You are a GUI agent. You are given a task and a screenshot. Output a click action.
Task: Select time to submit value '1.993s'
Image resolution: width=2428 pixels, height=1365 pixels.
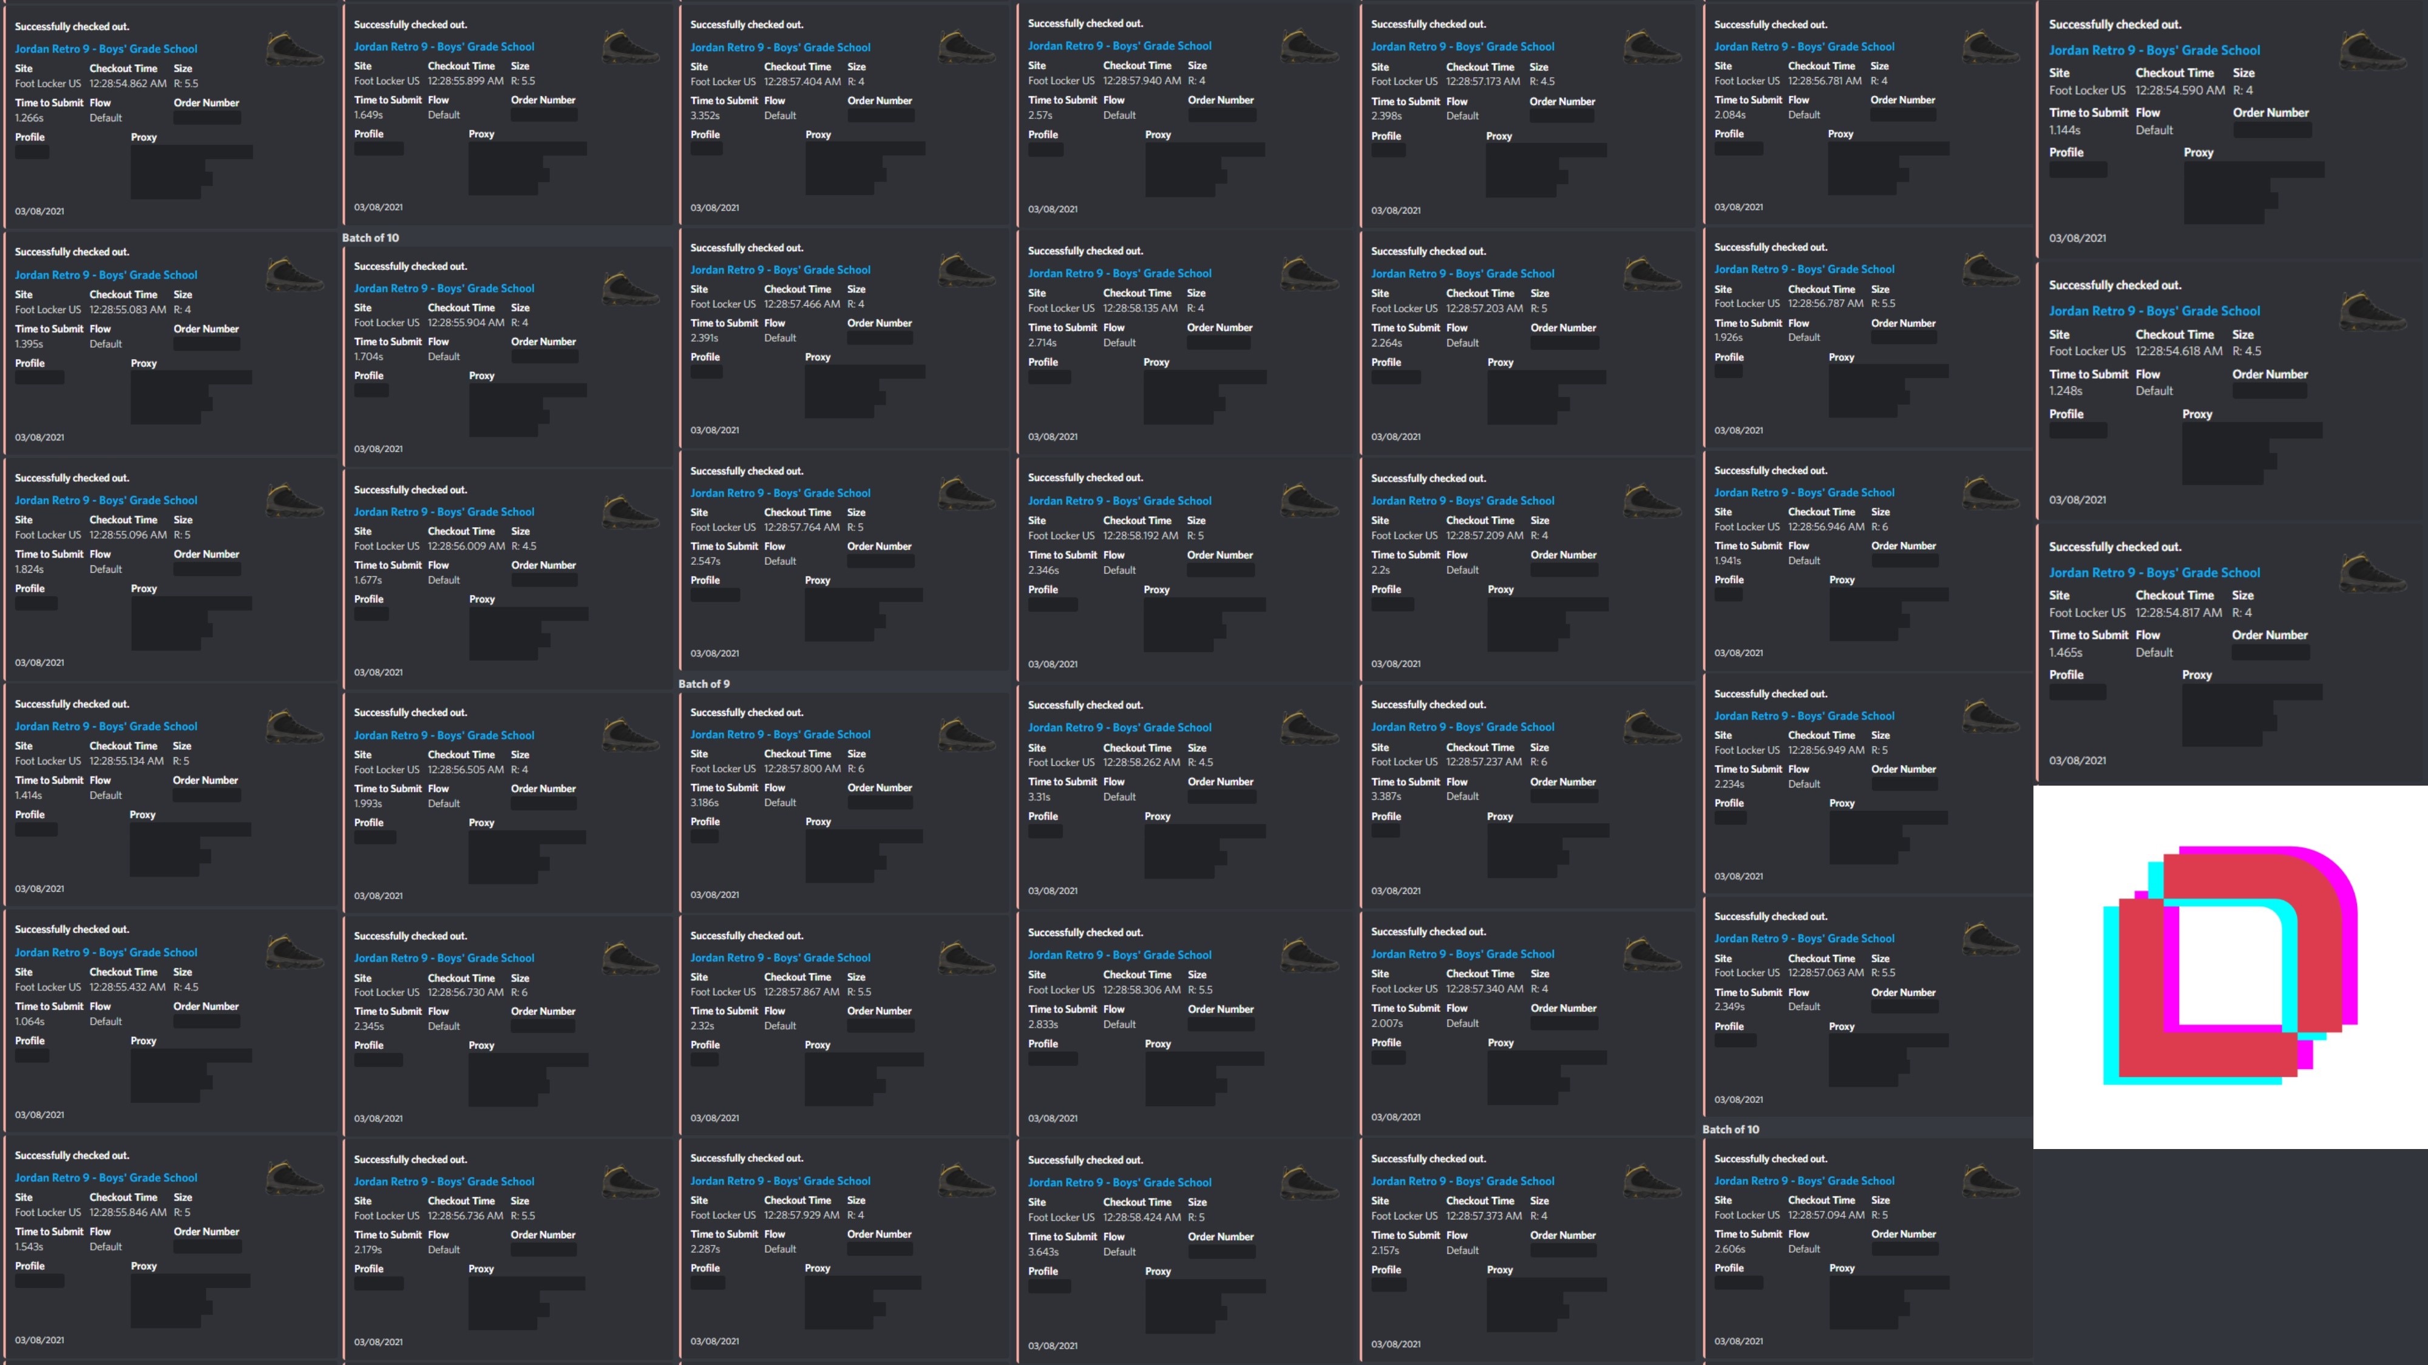(x=368, y=804)
